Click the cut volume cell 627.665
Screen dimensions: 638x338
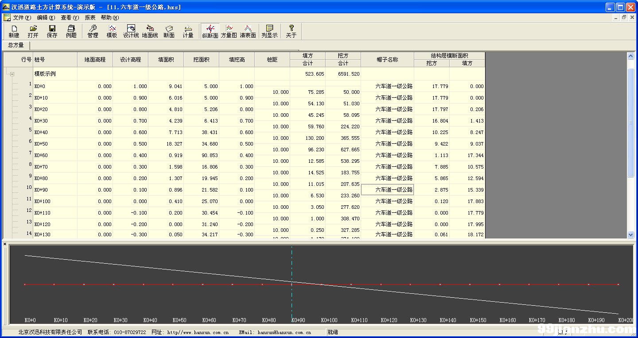click(343, 150)
